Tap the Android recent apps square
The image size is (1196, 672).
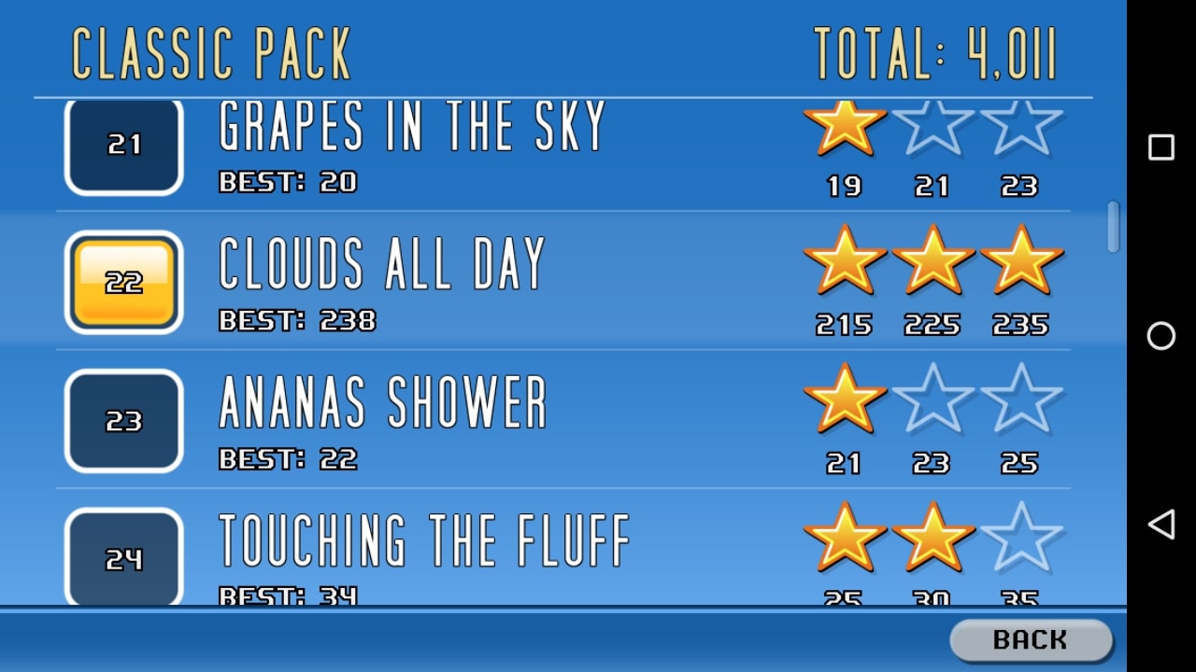pyautogui.click(x=1160, y=147)
